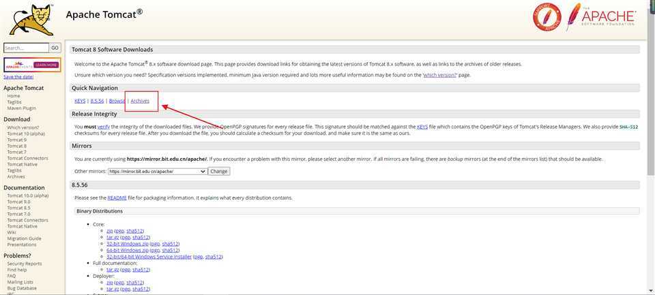Open the Bug Database link

tap(22, 288)
